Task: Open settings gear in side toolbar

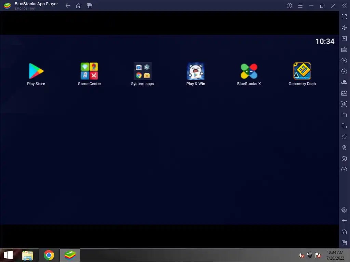Action: coord(344,210)
